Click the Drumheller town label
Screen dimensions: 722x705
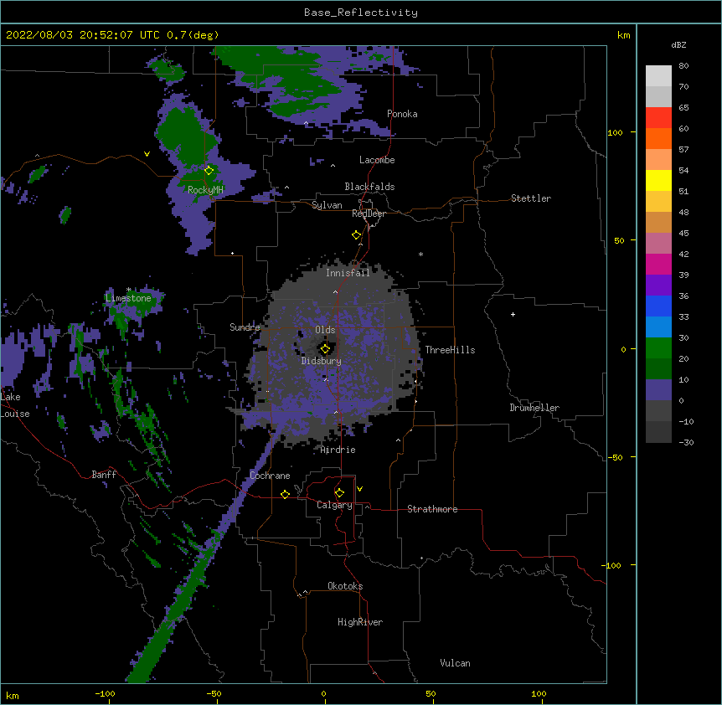point(534,408)
